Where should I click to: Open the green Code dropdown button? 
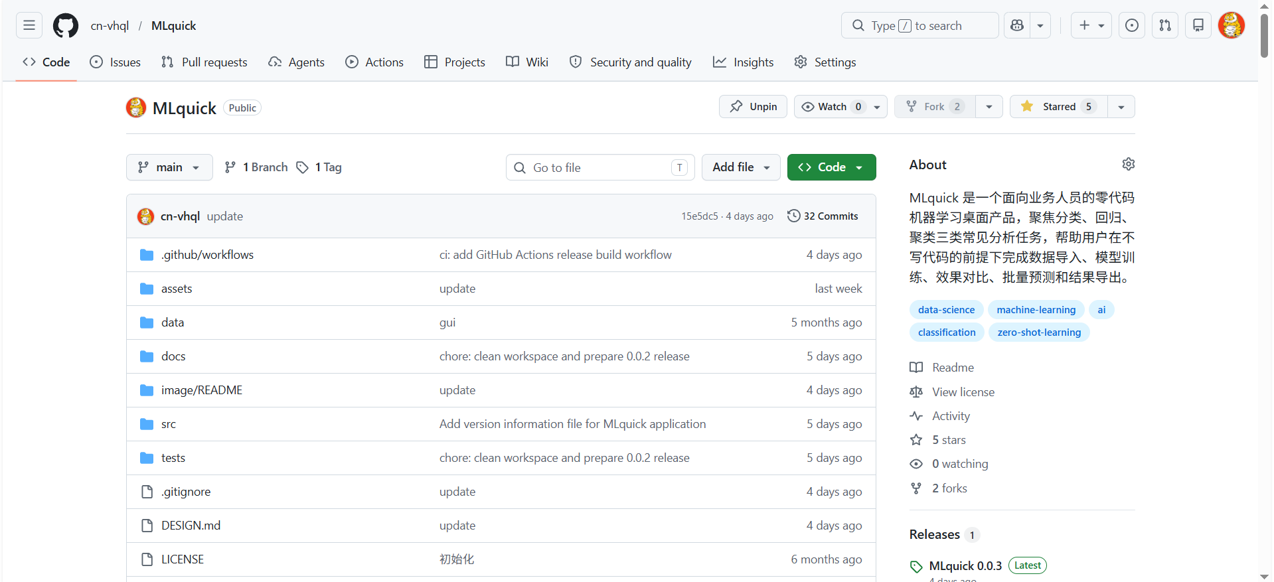831,167
